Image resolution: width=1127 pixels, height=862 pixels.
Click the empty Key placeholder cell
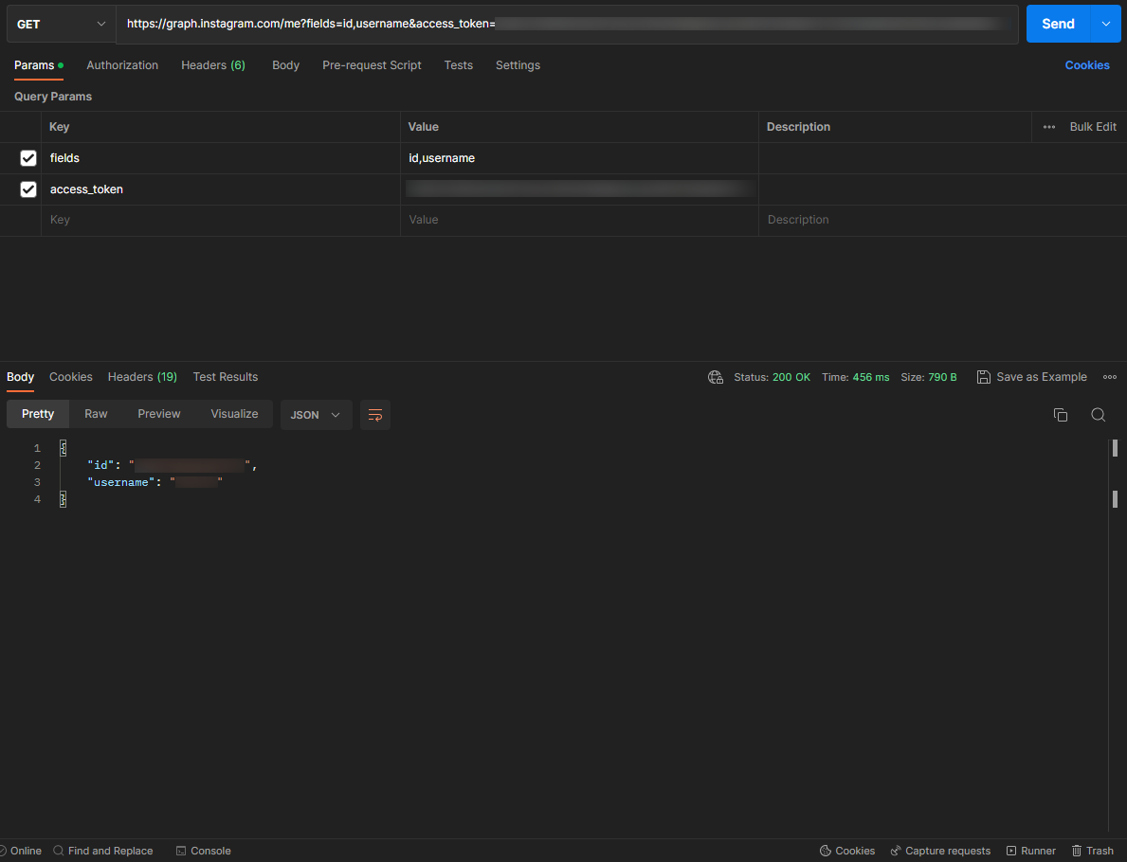coord(221,220)
